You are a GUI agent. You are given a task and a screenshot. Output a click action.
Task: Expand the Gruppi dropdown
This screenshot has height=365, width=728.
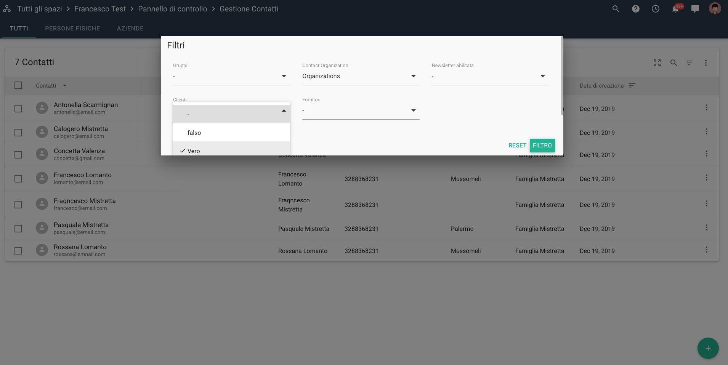(x=231, y=76)
